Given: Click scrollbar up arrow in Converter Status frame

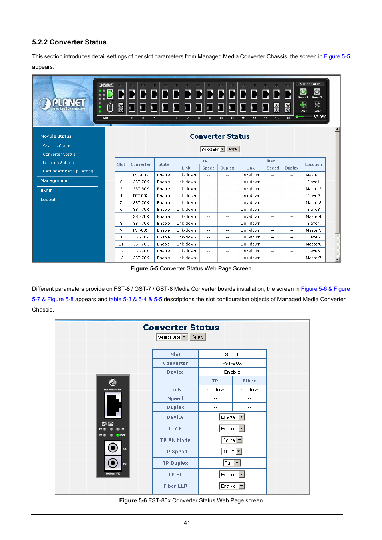Looking at the screenshot, I should pyautogui.click(x=338, y=129).
